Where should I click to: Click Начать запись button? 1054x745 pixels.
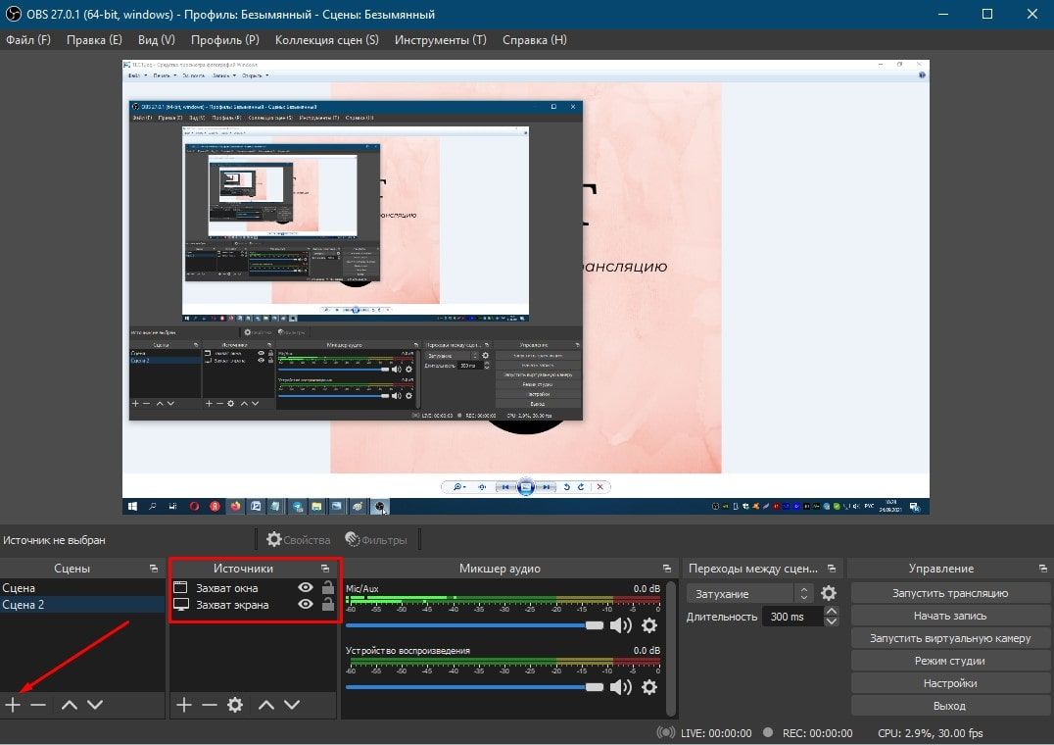(950, 616)
